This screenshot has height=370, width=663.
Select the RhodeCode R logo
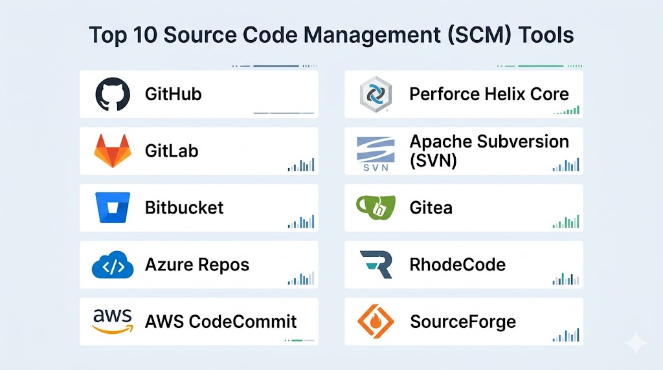pos(376,265)
